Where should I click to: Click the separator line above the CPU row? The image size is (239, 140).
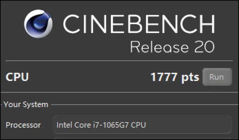coord(119,61)
